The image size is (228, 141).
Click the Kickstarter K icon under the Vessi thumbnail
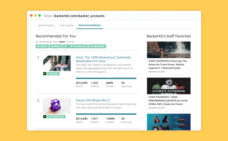45,73
